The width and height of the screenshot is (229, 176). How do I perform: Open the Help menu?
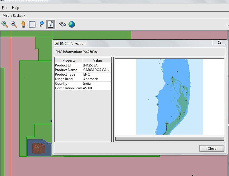point(15,8)
